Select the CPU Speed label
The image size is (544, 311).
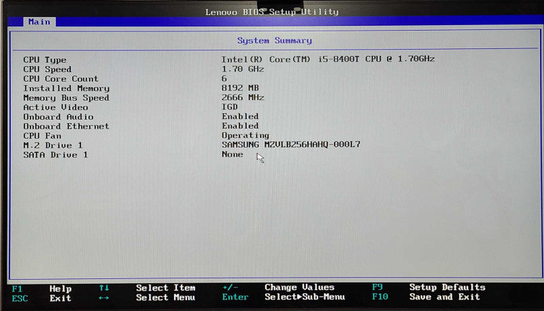point(47,69)
